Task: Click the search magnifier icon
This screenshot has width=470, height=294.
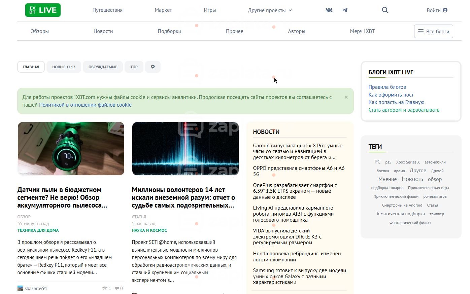Action: (385, 10)
